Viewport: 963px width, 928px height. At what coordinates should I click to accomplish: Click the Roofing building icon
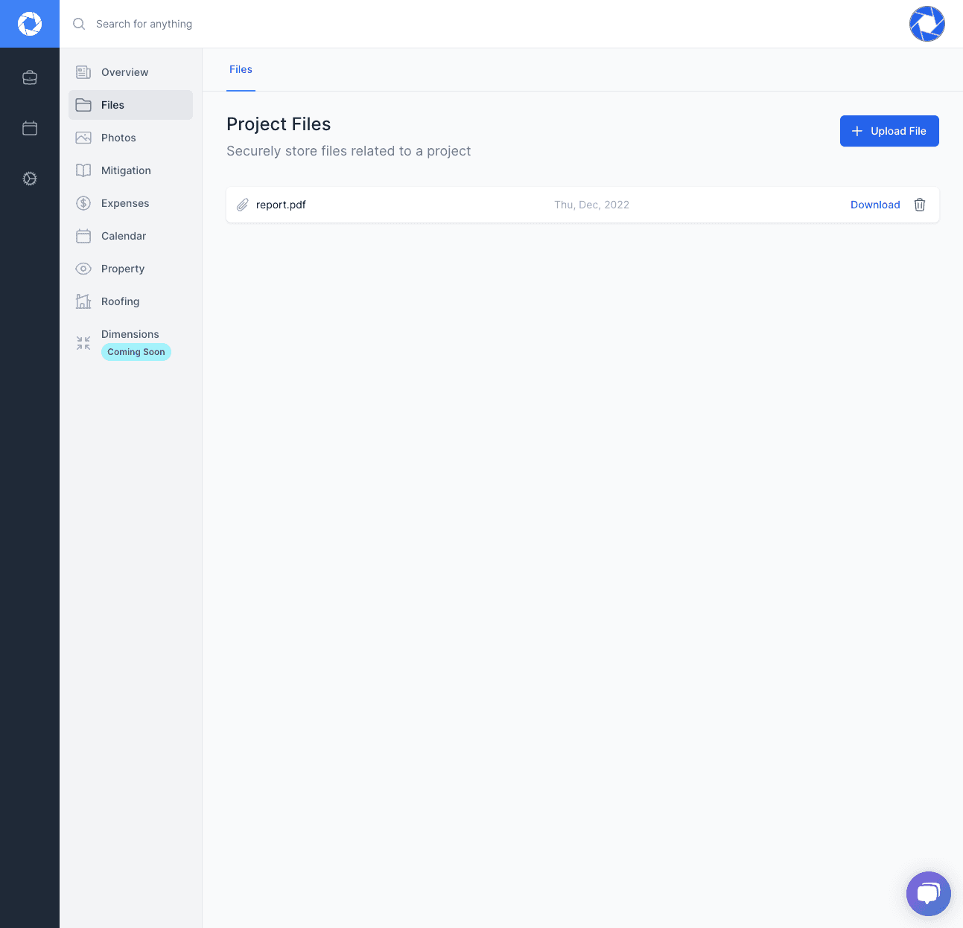[x=83, y=301]
